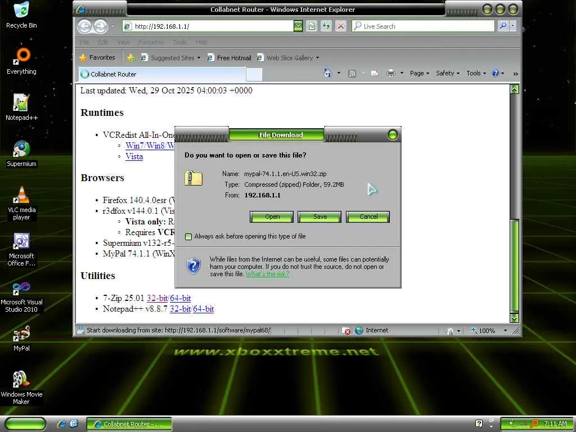Viewport: 576px width, 432px height.
Task: Open the Help menu
Action: (x=202, y=42)
